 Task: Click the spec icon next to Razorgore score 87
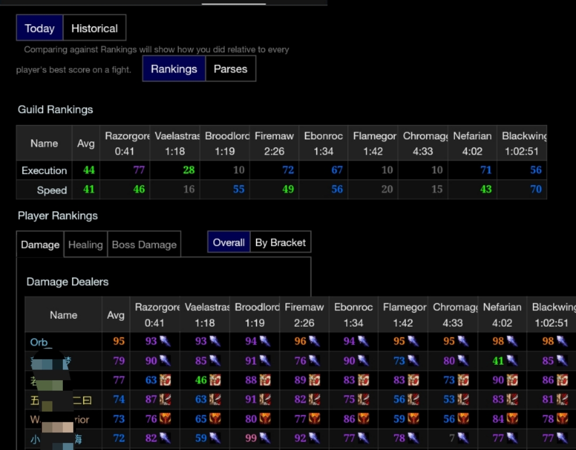[164, 400]
